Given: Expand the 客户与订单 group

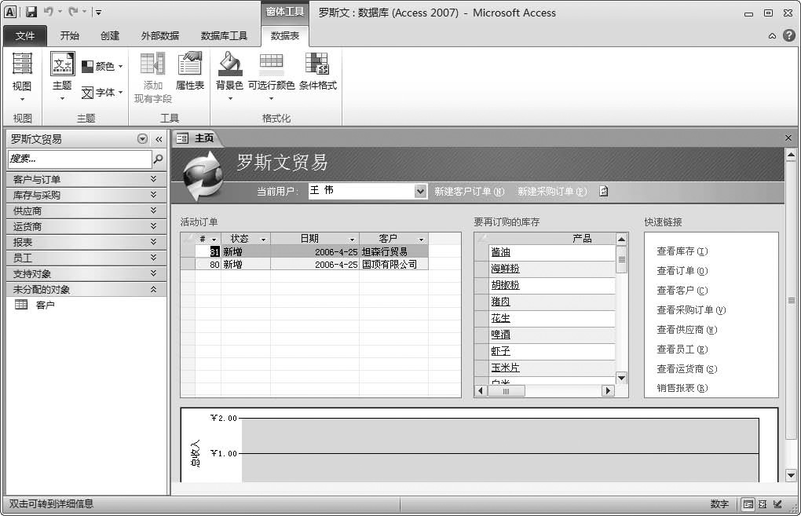Looking at the screenshot, I should pyautogui.click(x=86, y=179).
